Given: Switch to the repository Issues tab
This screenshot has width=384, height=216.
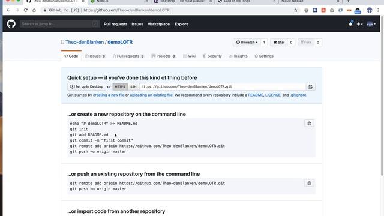Looking at the screenshot, I should [x=95, y=56].
